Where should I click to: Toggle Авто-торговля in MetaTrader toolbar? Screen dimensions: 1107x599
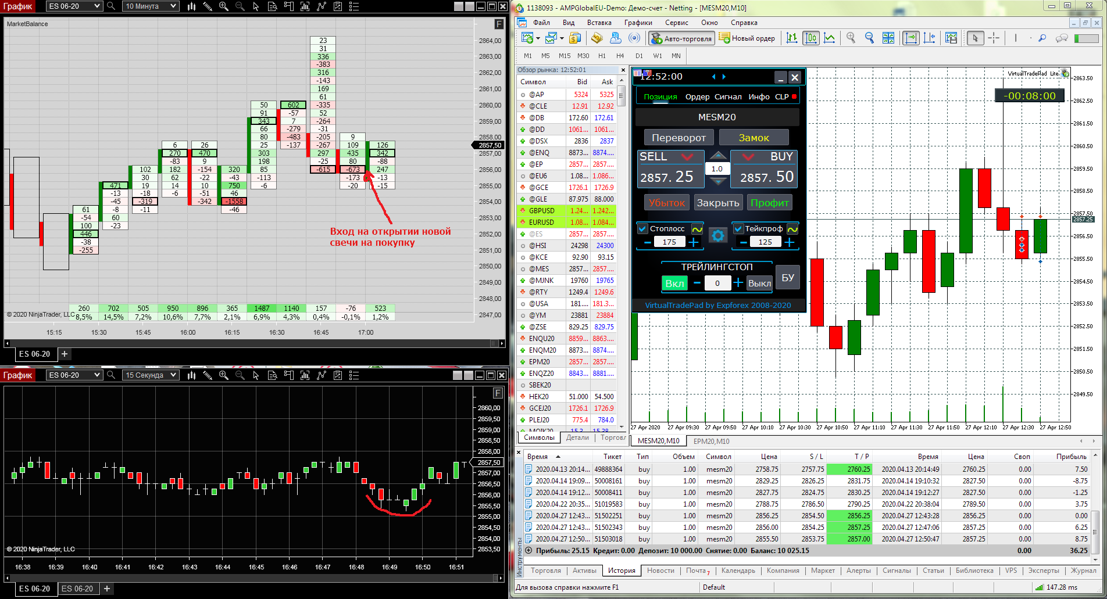681,38
